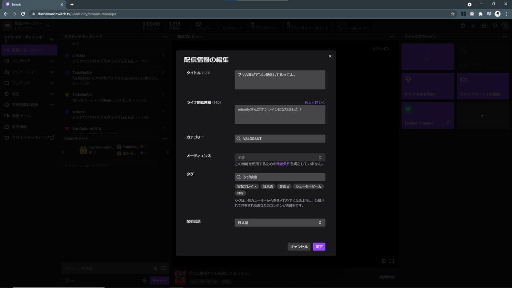Open the 配信言語 日本語 dropdown
The height and width of the screenshot is (288, 512).
click(x=280, y=223)
